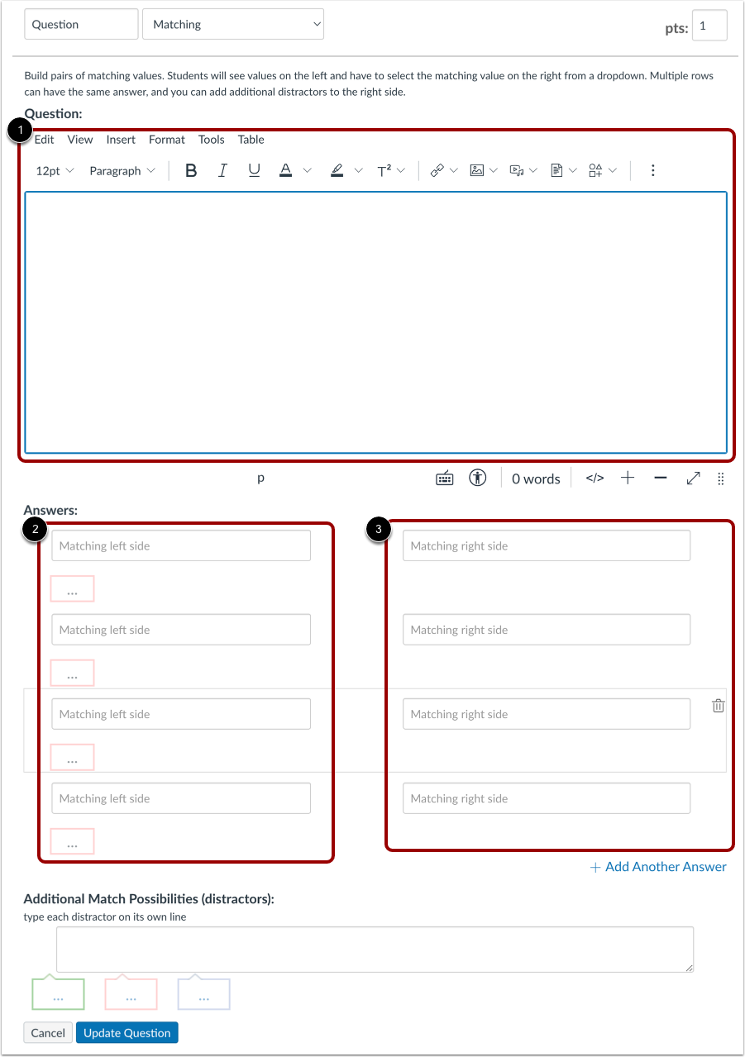Select the underline formatting icon
The height and width of the screenshot is (1057, 745).
point(254,170)
